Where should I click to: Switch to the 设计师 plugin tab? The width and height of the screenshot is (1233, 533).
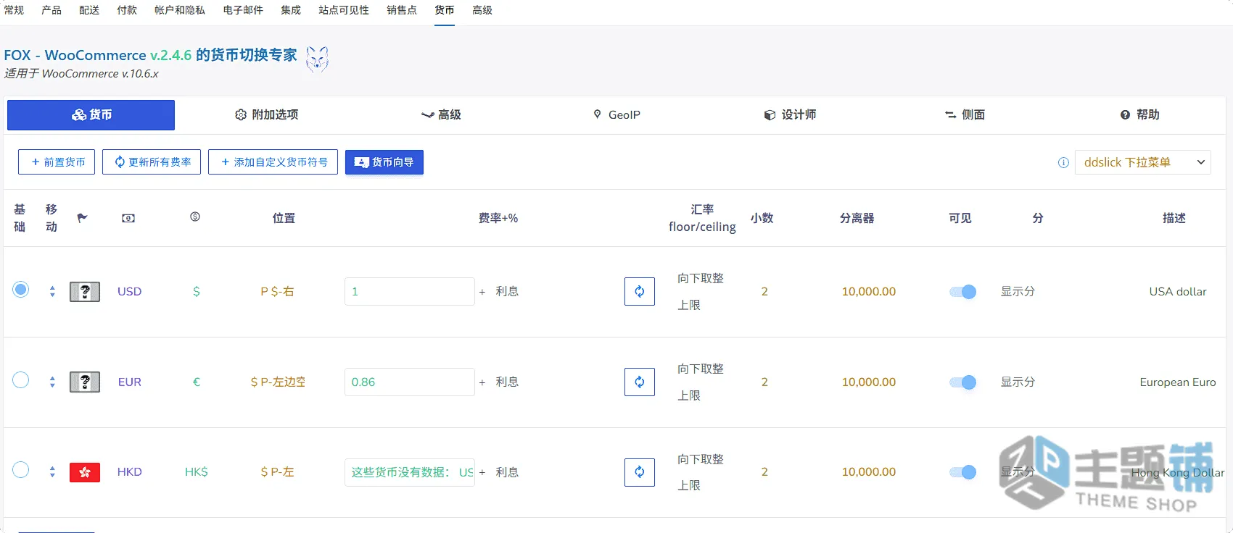(791, 114)
